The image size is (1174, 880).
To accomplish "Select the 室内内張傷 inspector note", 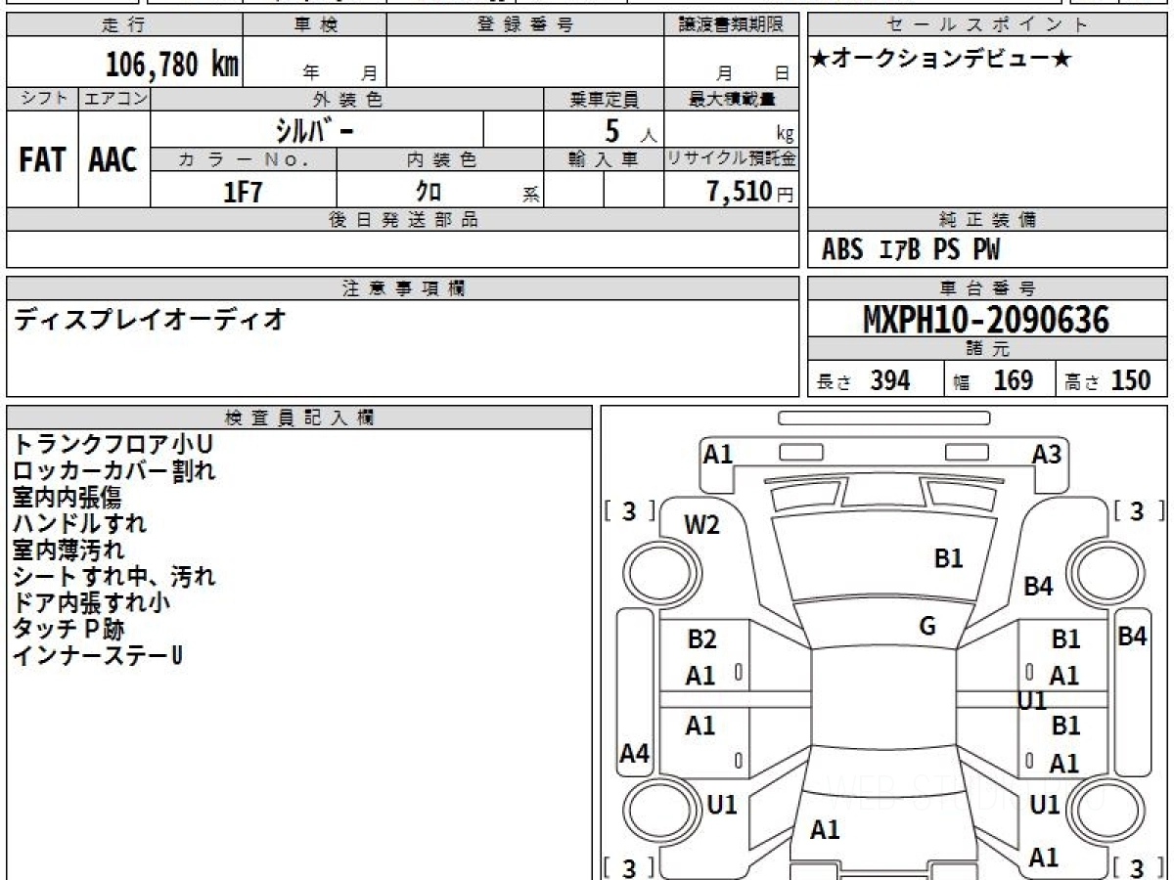I will pos(66,498).
